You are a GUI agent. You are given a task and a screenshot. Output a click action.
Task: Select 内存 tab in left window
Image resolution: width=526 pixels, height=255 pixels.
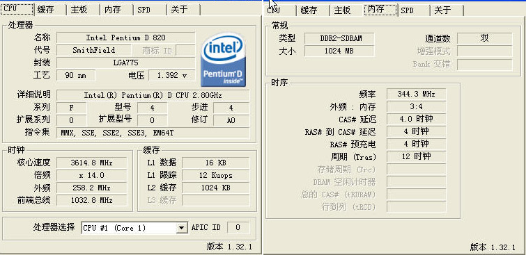116,10
